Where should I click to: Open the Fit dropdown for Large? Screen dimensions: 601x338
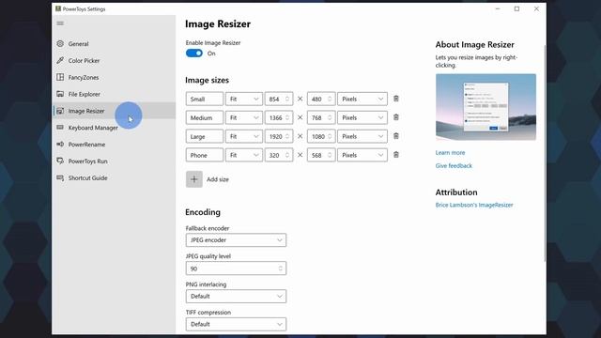point(244,136)
